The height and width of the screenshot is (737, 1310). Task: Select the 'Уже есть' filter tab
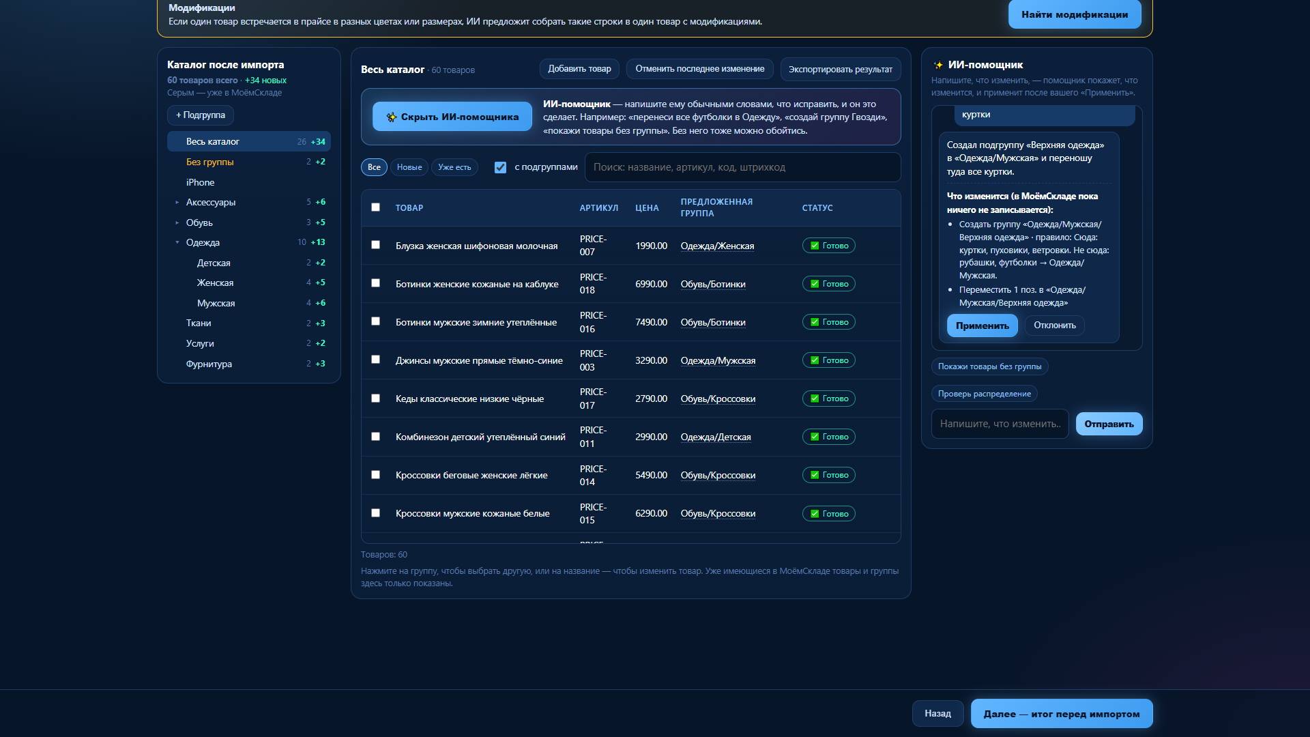pyautogui.click(x=454, y=167)
